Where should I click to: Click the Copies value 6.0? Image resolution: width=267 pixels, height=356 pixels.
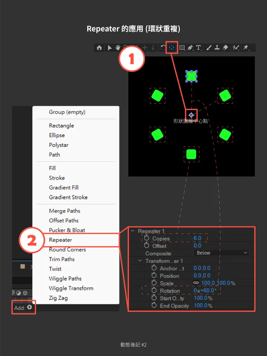coord(197,238)
